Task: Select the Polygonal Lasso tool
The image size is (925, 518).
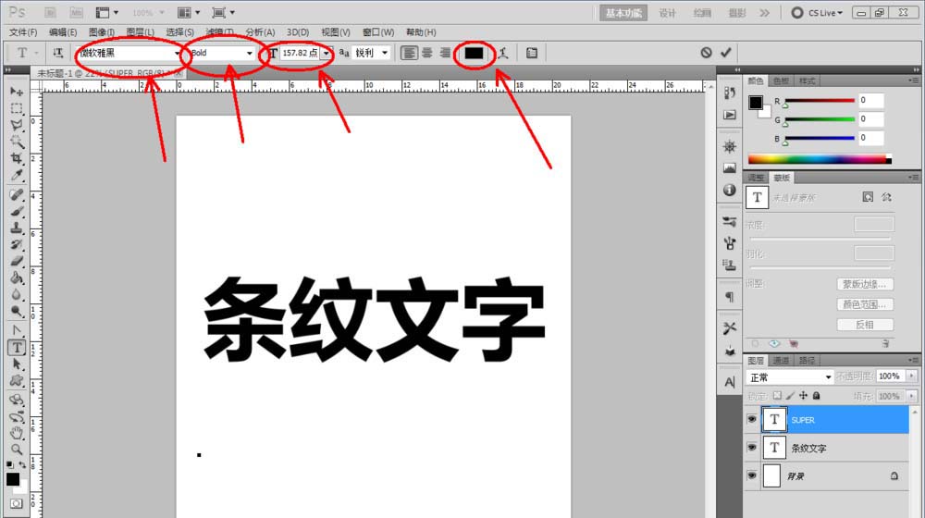Action: pyautogui.click(x=17, y=125)
